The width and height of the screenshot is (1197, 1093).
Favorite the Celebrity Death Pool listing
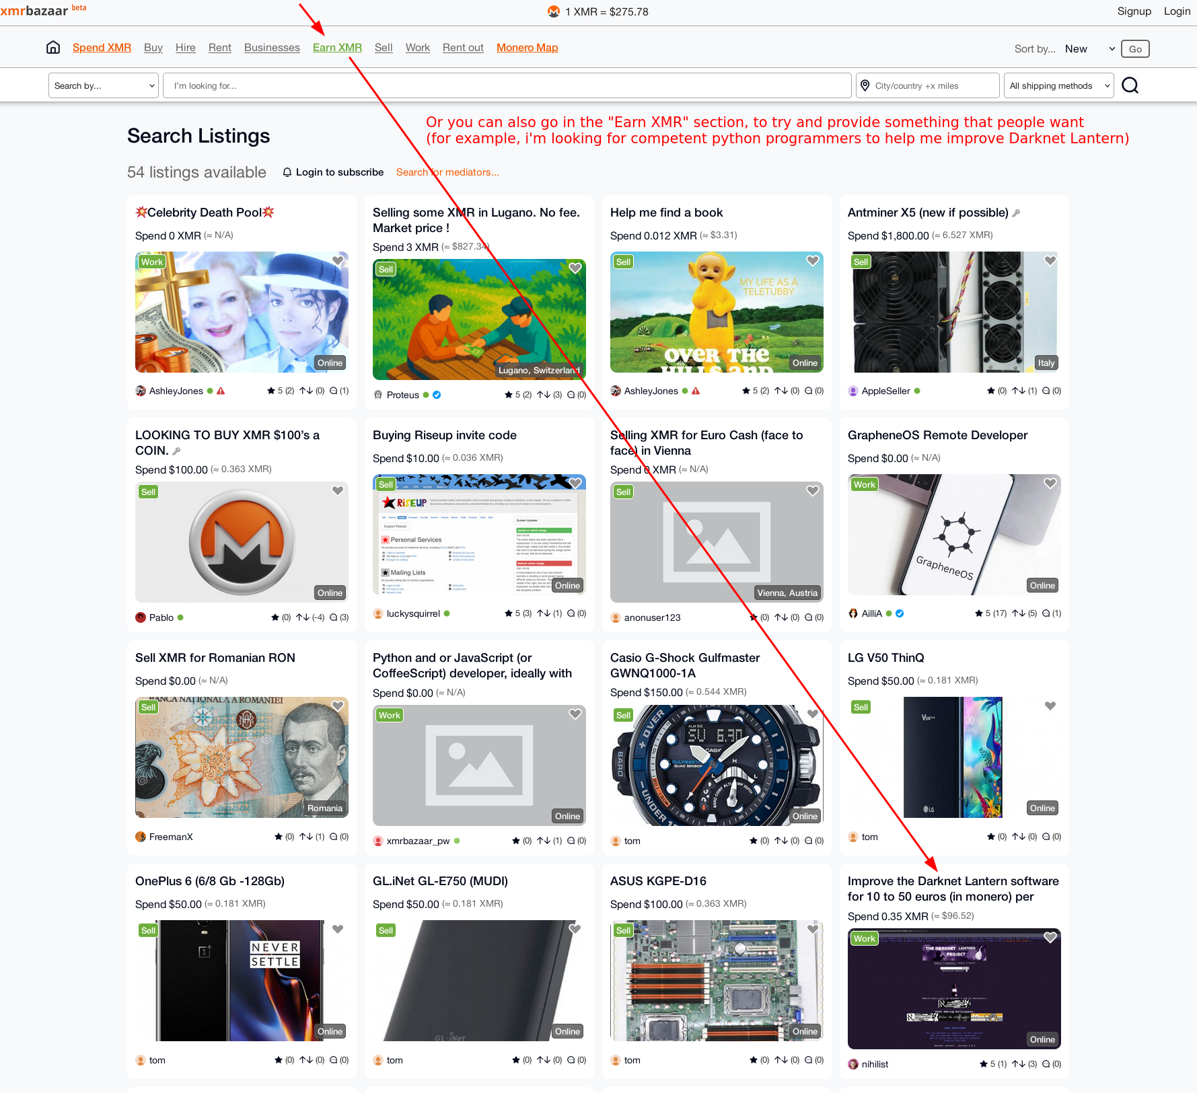[338, 261]
